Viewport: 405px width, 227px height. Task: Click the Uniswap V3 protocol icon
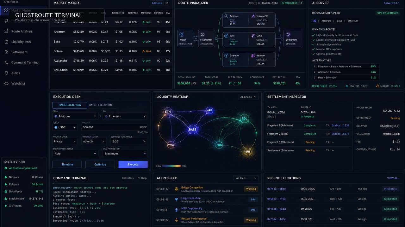(253, 16)
